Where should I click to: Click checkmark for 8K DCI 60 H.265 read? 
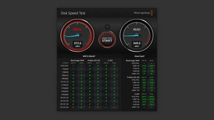[x=114, y=101]
